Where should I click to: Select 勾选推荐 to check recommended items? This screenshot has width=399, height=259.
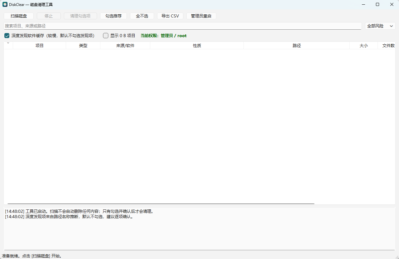coord(113,16)
